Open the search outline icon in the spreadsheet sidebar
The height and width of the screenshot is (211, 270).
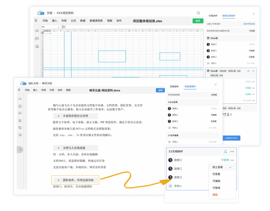point(37,31)
